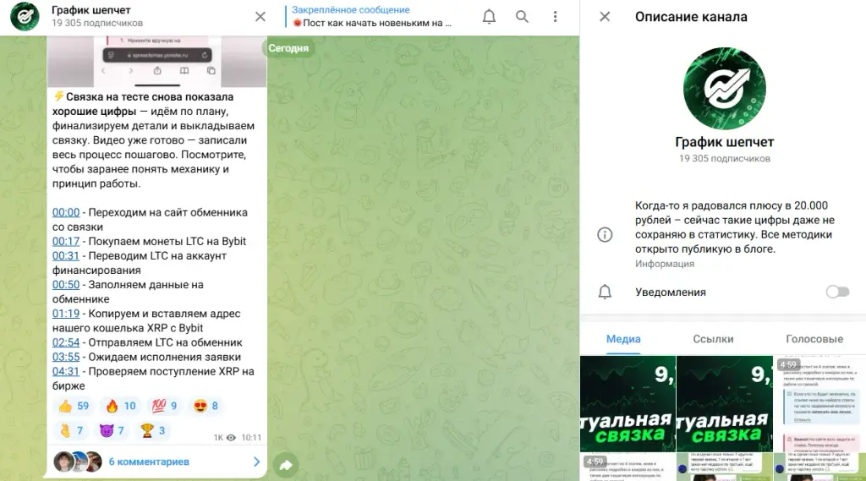Open the first актуальная связка media thumbnail

628,404
